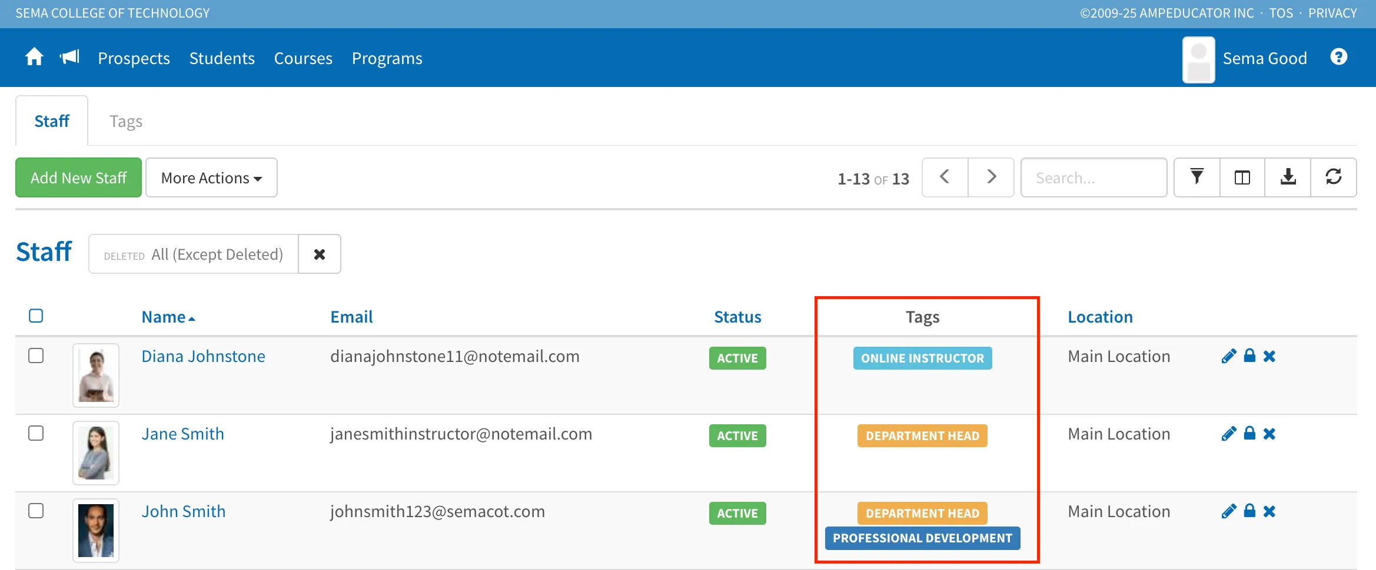Expand the More Actions dropdown

click(x=211, y=177)
